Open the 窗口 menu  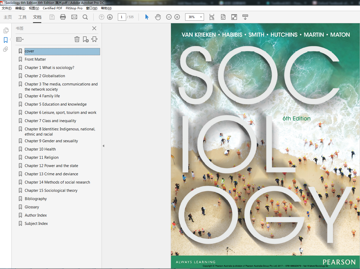point(92,8)
